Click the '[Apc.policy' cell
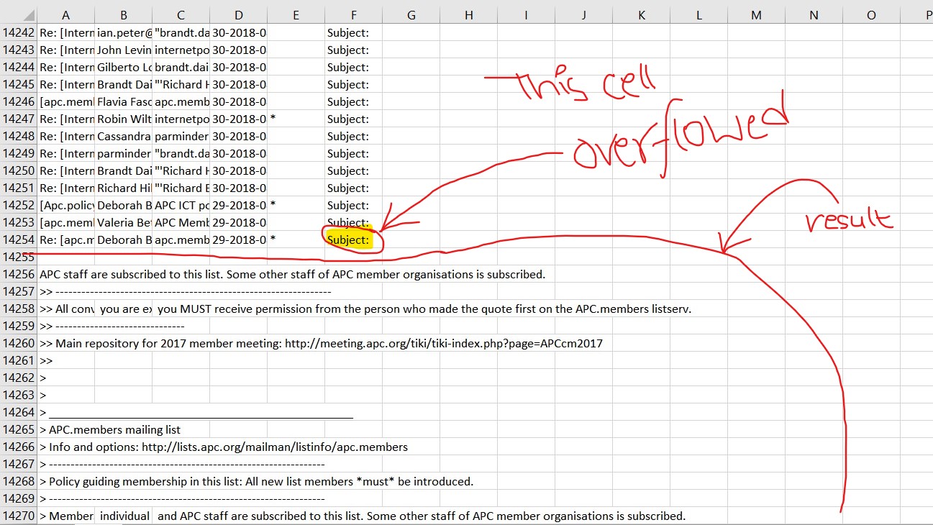 65,205
